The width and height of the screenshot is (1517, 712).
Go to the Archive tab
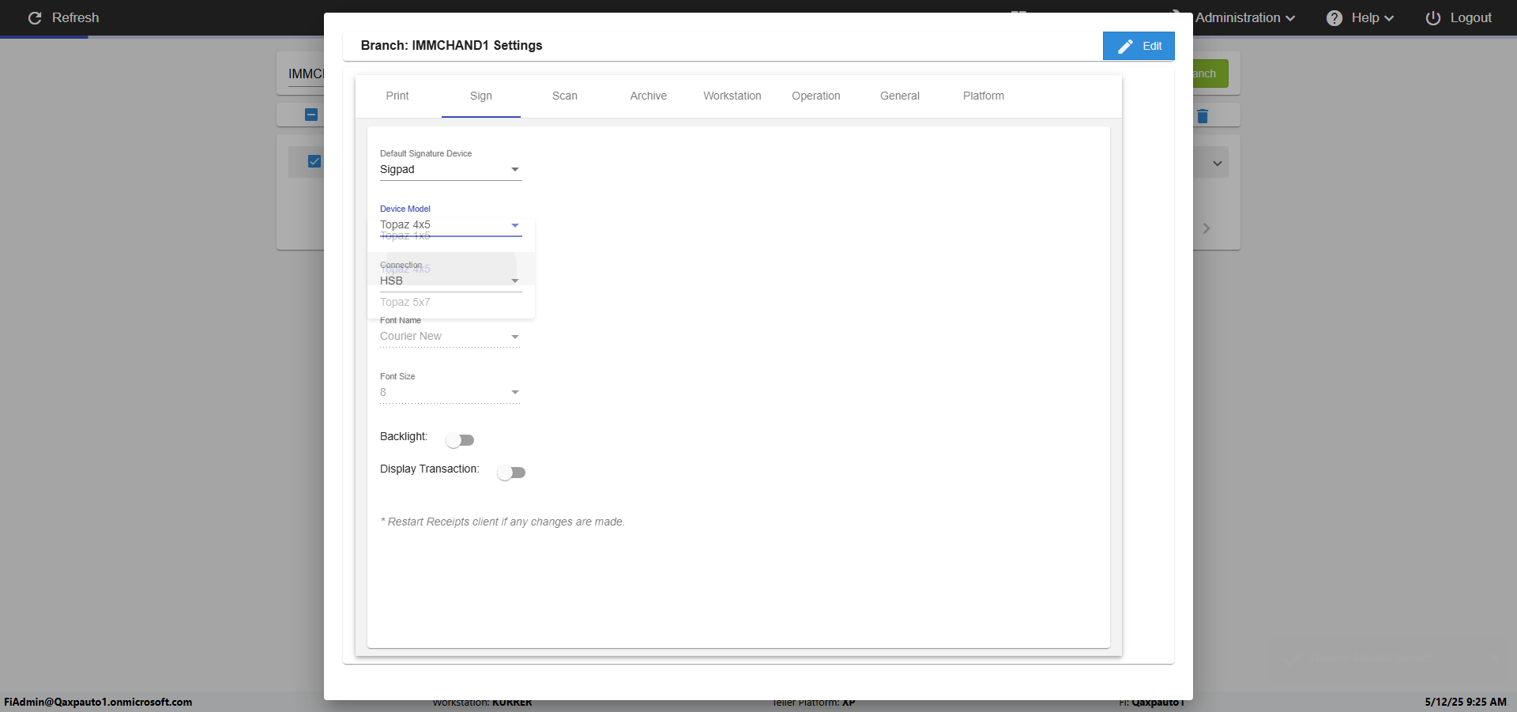click(x=649, y=96)
